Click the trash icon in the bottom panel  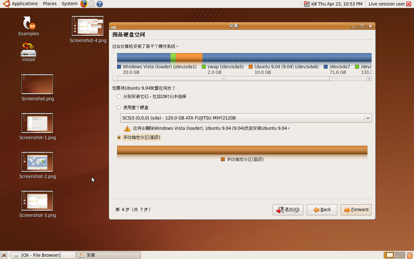(410, 255)
